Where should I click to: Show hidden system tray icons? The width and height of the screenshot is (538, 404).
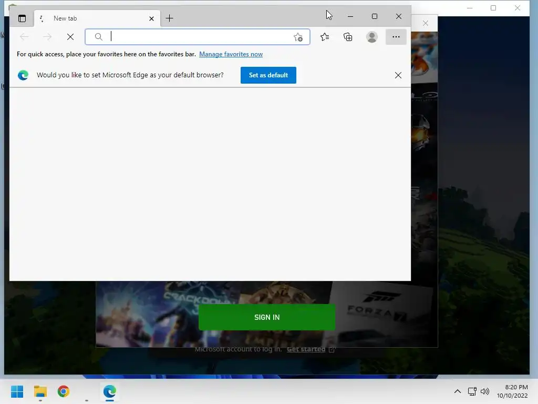pos(458,391)
